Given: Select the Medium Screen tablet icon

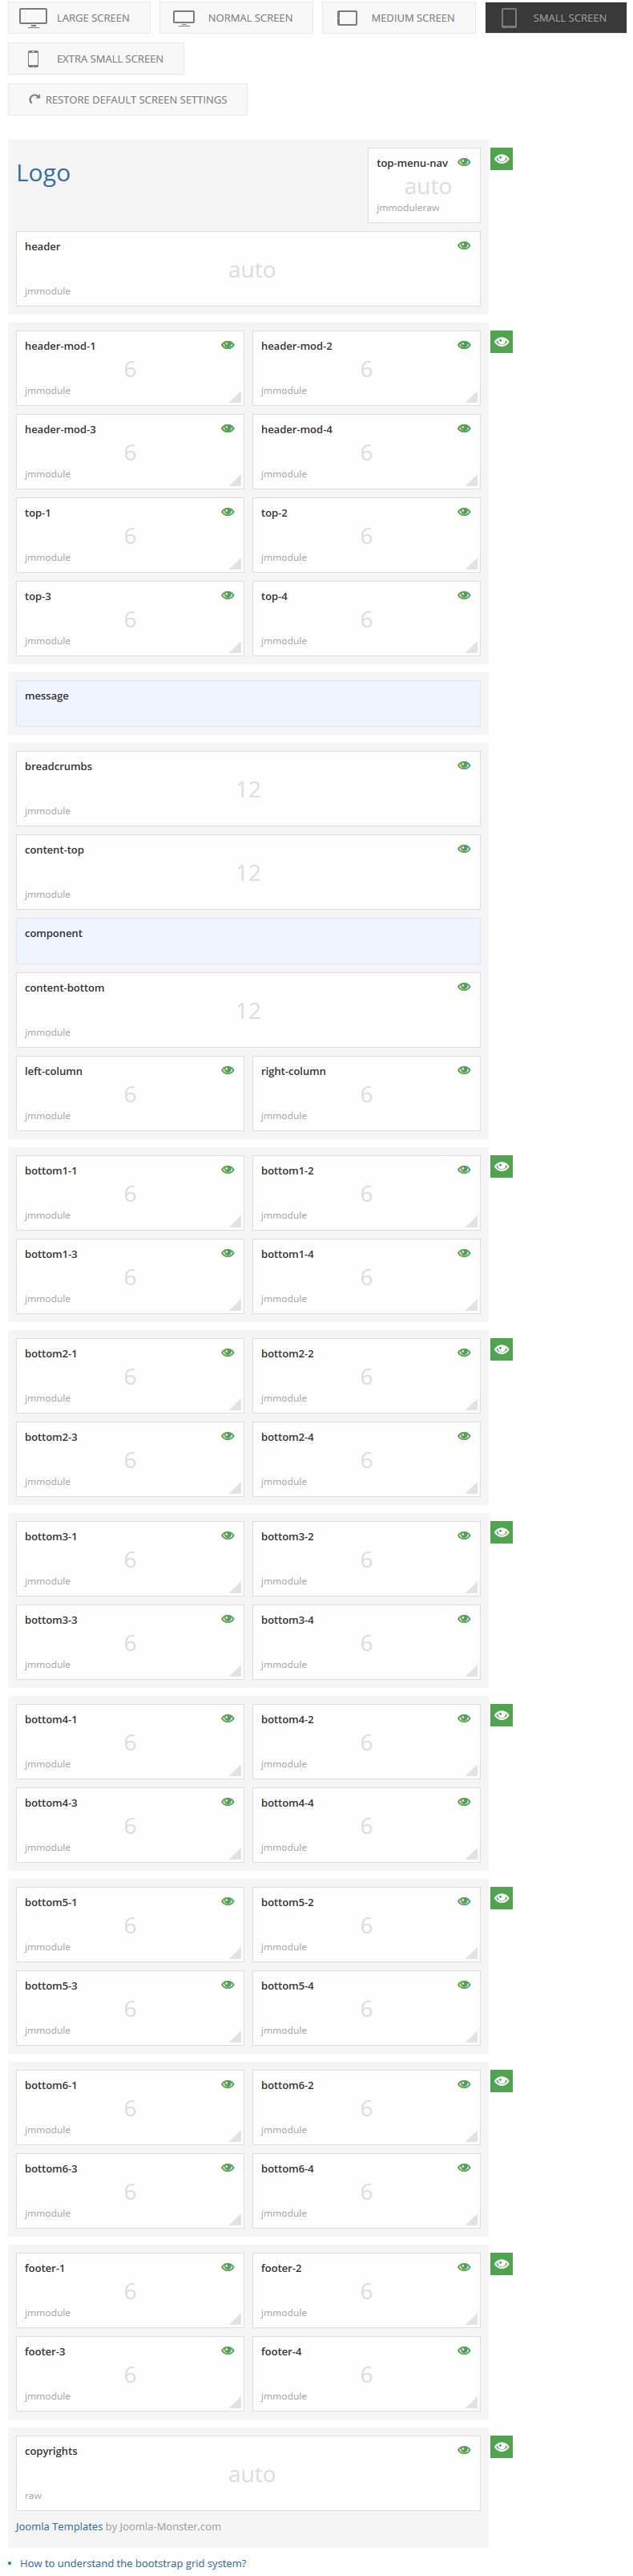Looking at the screenshot, I should coord(349,17).
